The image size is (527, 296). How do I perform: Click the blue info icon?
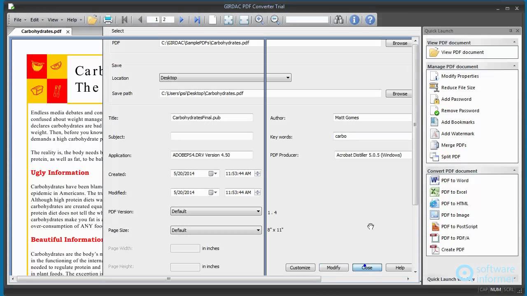coord(354,19)
